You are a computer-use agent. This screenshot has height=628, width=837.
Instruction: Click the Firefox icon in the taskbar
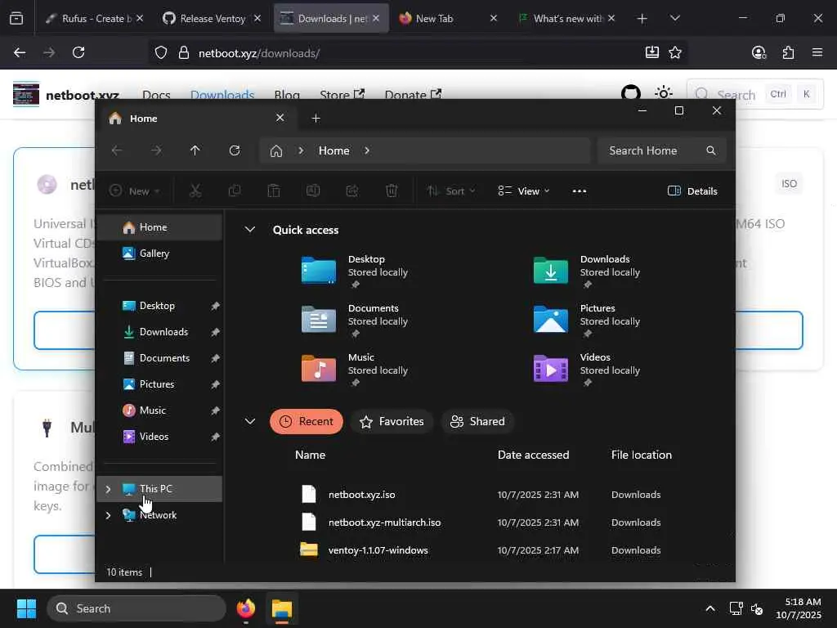[245, 608]
